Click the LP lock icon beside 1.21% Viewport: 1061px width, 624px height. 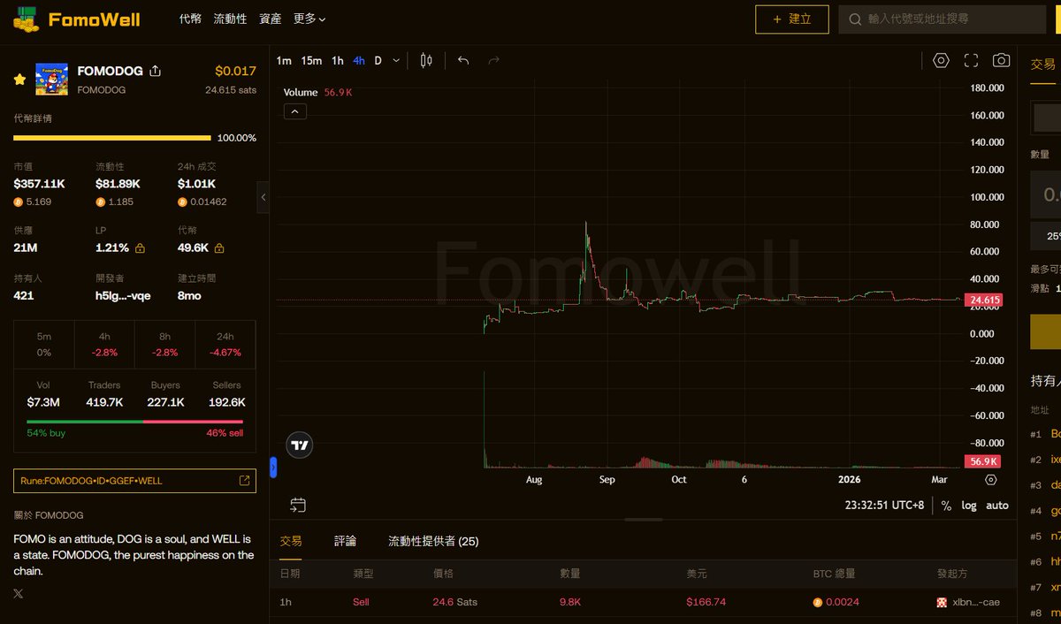pyautogui.click(x=140, y=248)
